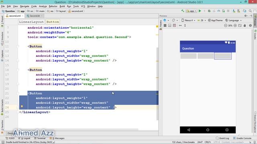
Task: Open Design Surface layers dropdown
Action: [166, 20]
